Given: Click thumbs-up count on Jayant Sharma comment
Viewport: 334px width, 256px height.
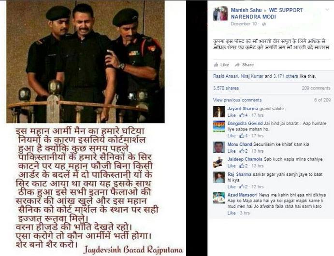Looking at the screenshot, I should click(244, 115).
